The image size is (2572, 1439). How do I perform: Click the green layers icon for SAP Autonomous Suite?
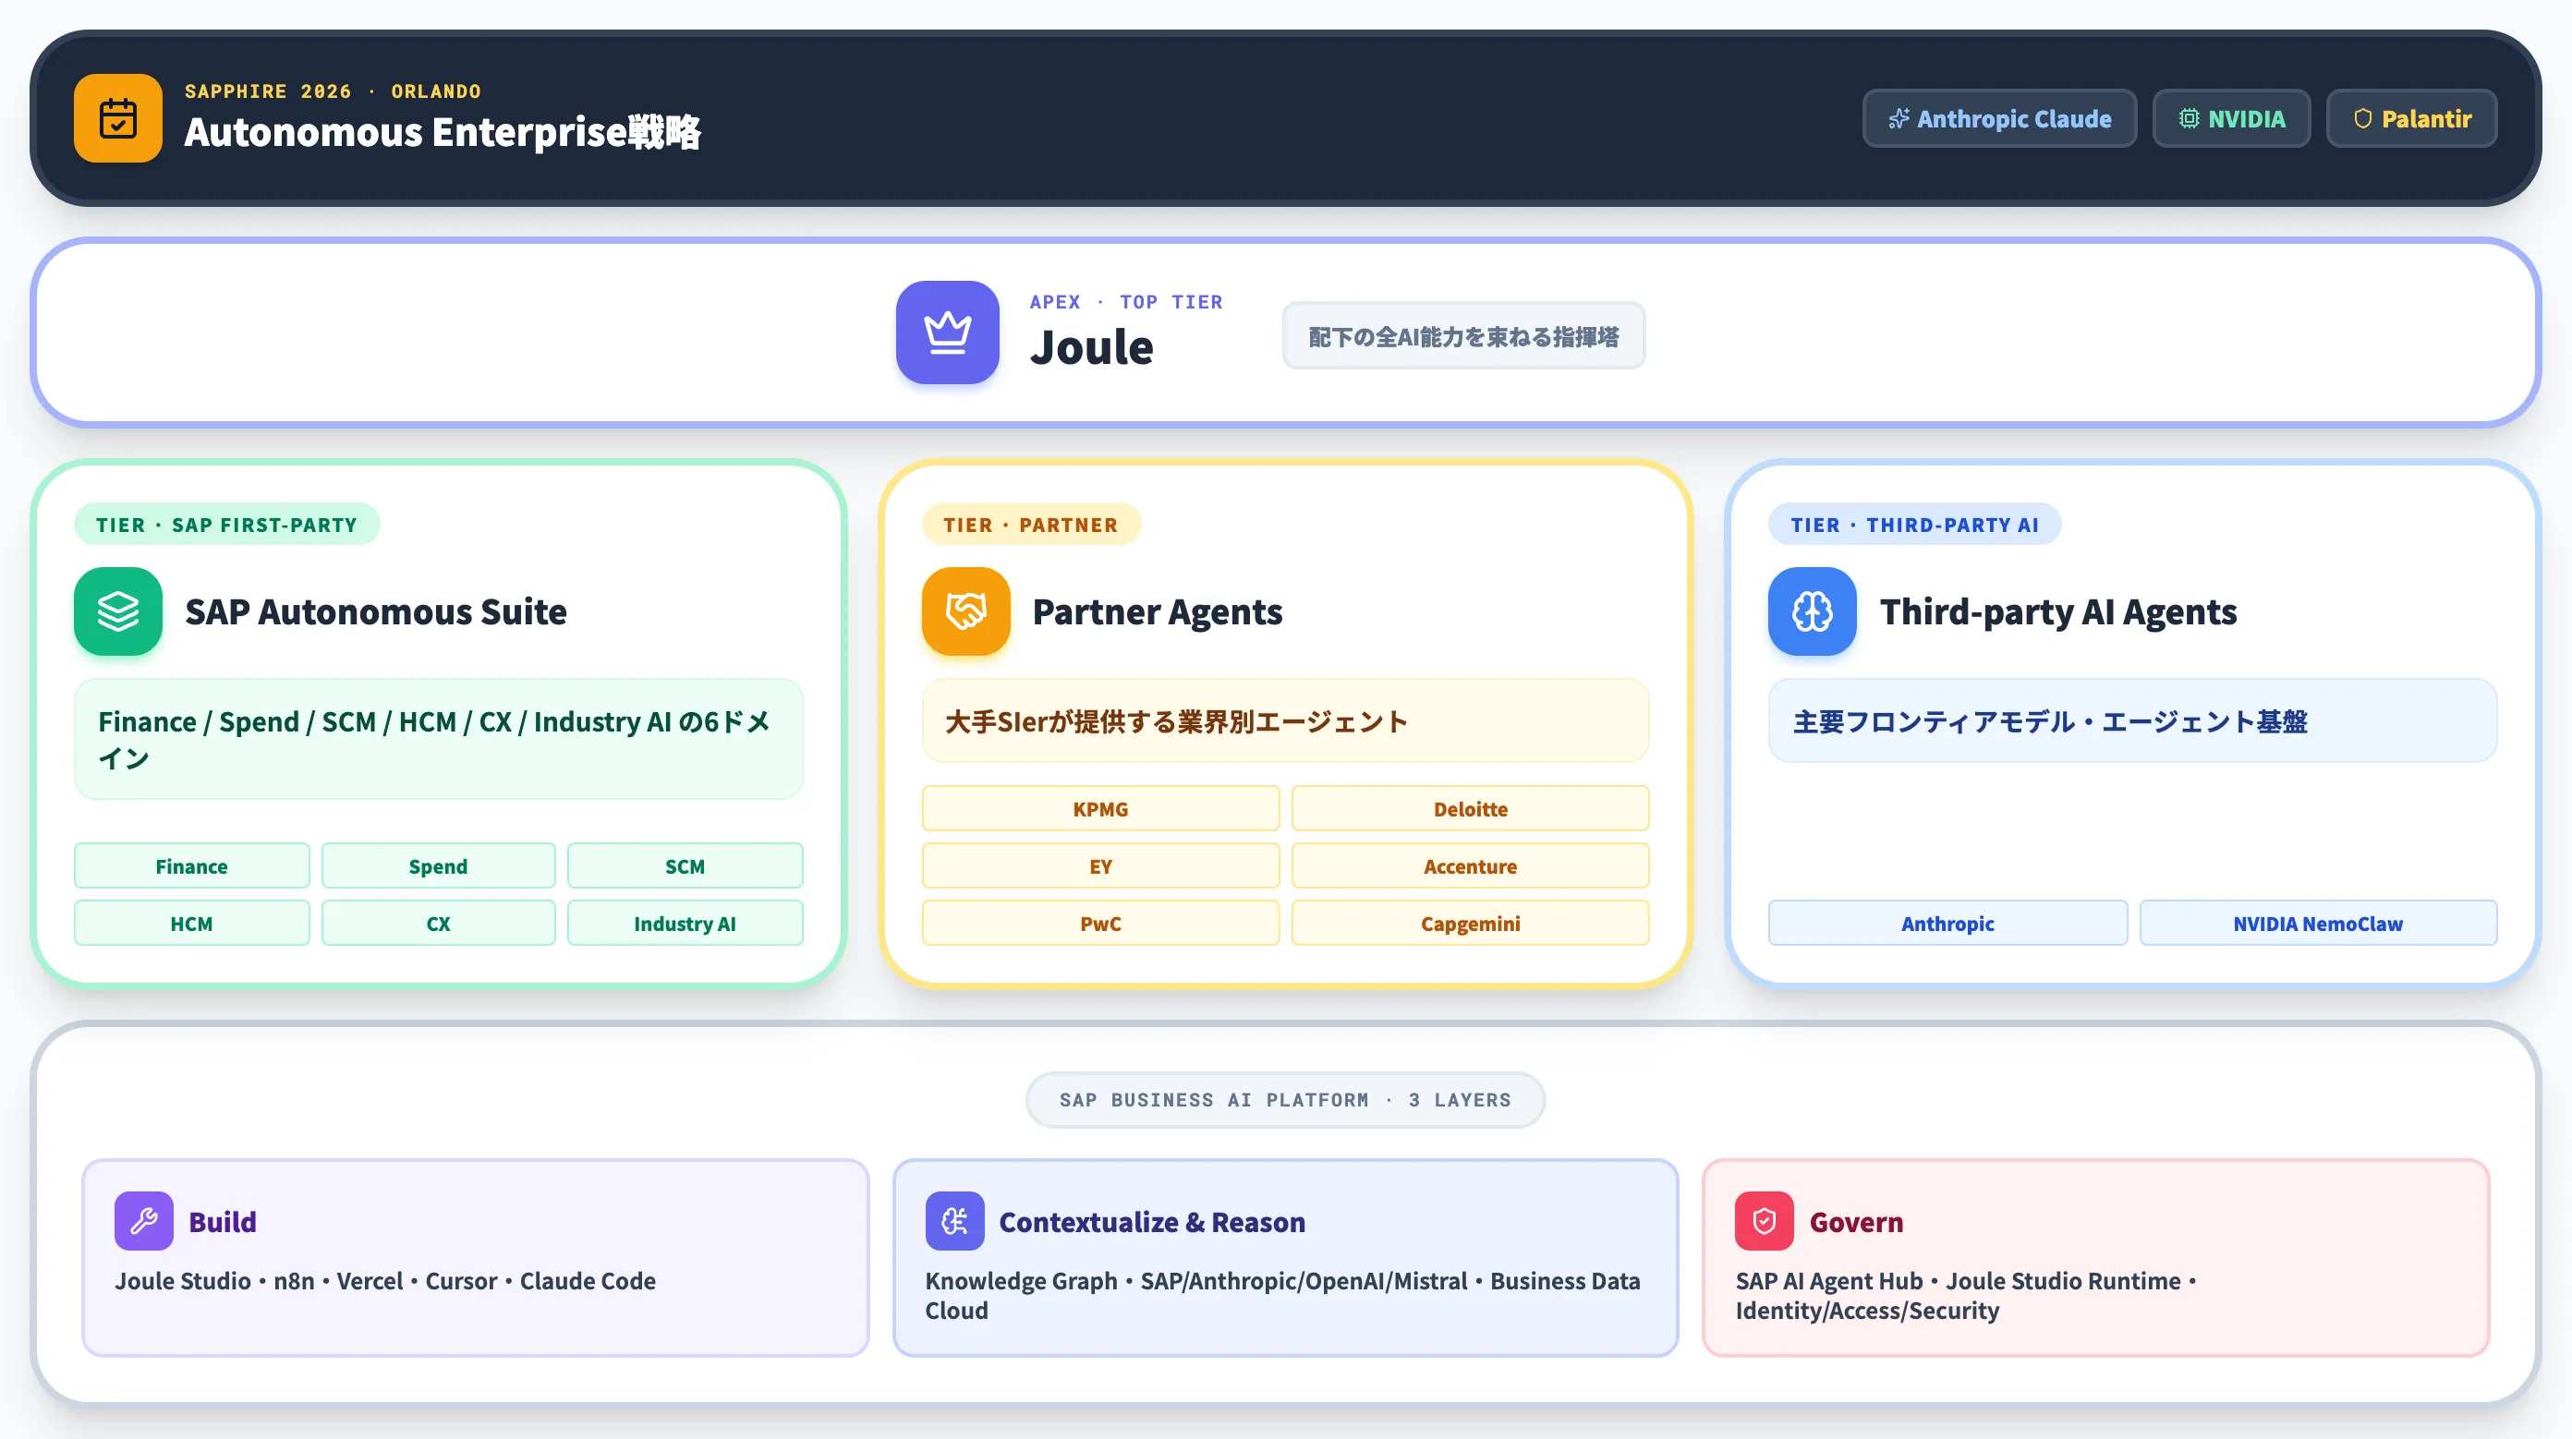pyautogui.click(x=118, y=611)
